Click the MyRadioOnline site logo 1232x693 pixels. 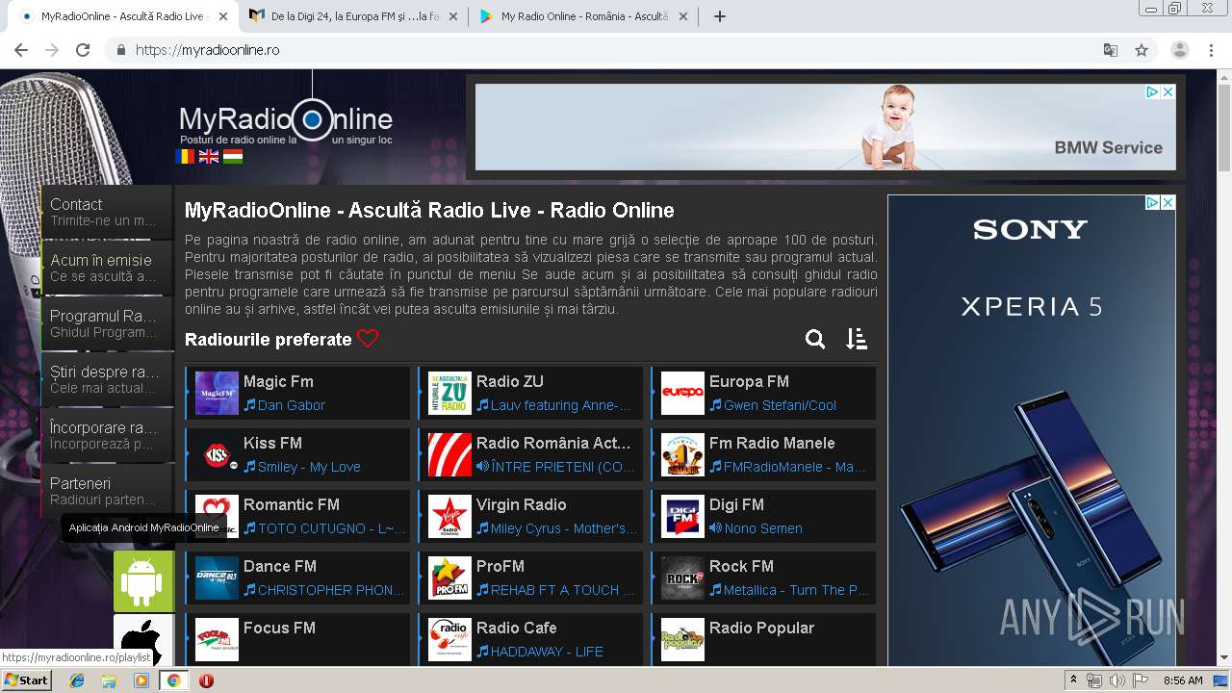tap(286, 121)
